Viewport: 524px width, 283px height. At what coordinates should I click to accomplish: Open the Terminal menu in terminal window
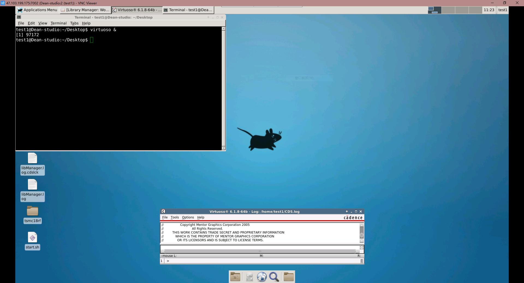[x=58, y=23]
